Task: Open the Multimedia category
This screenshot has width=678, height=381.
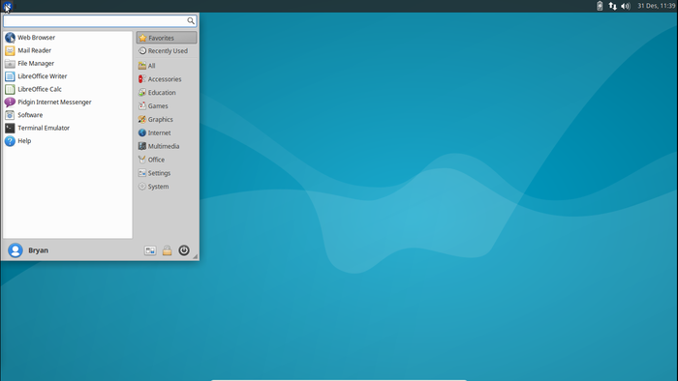Action: coord(167,146)
